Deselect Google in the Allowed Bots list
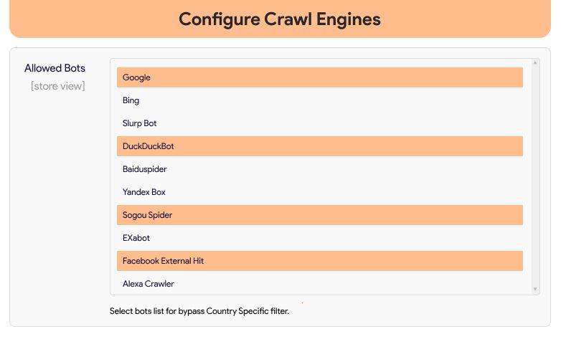561x339 pixels. (x=319, y=77)
